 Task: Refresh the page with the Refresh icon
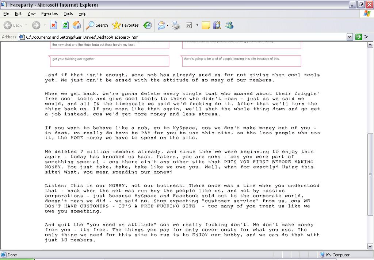coord(65,25)
